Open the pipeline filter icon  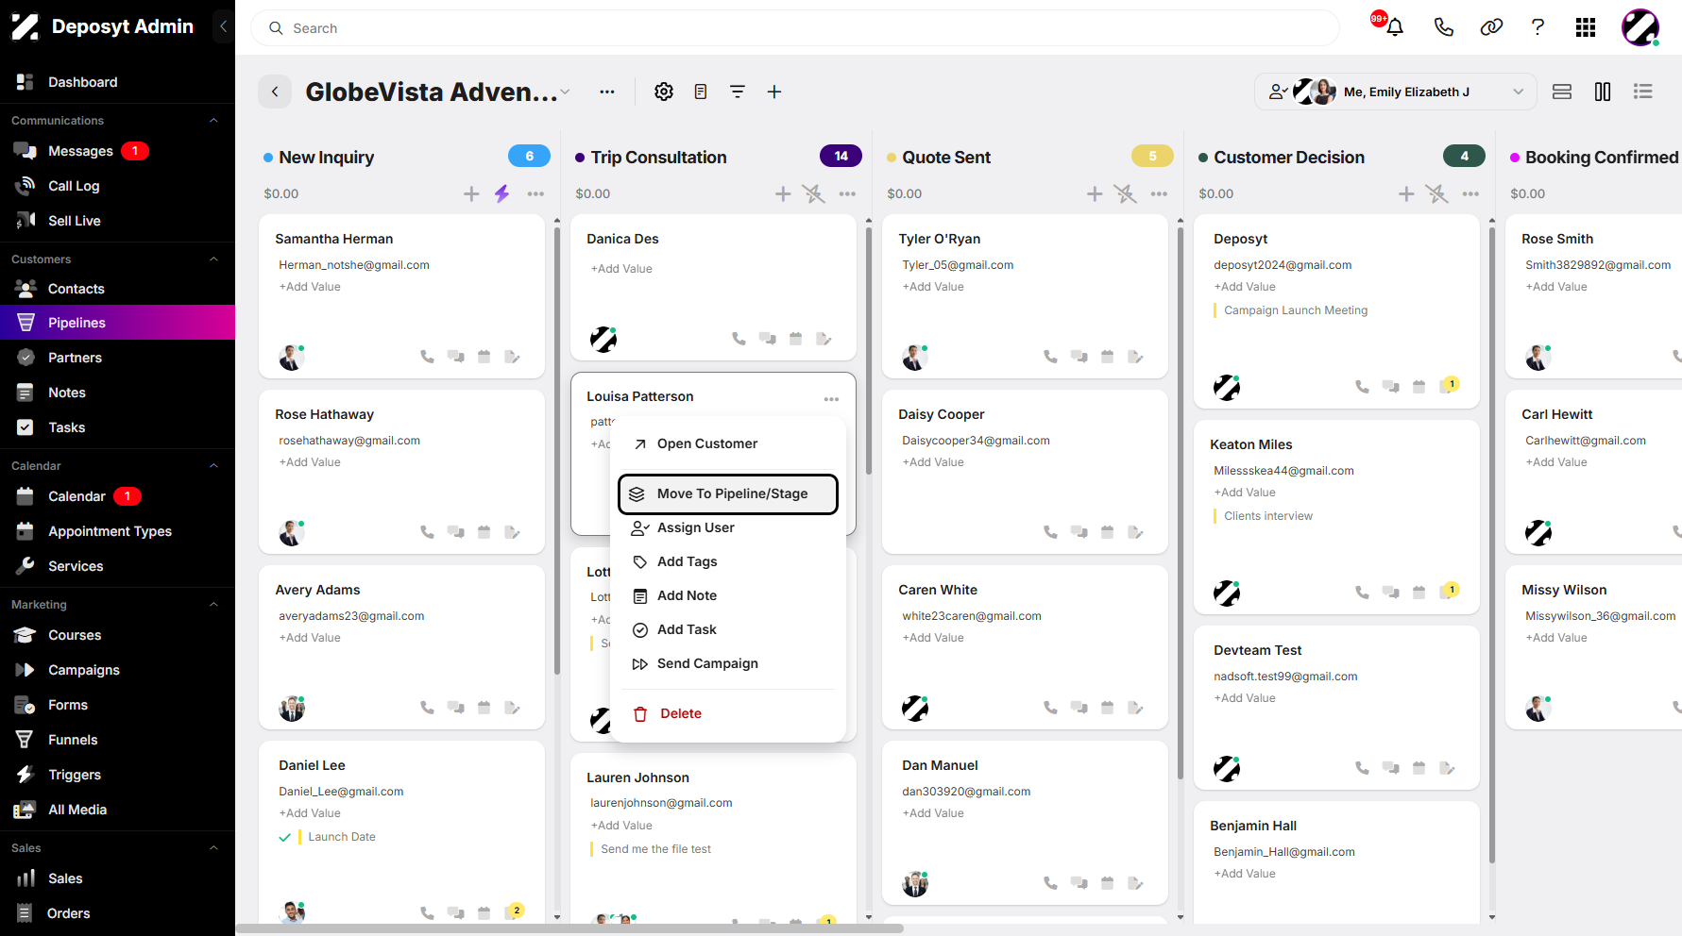738,92
